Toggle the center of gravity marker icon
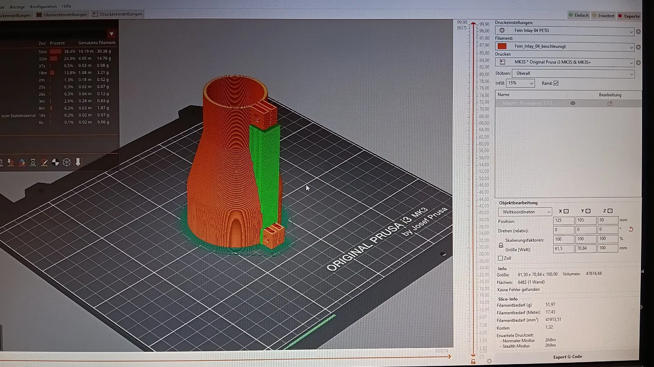654x367 pixels. [55, 162]
